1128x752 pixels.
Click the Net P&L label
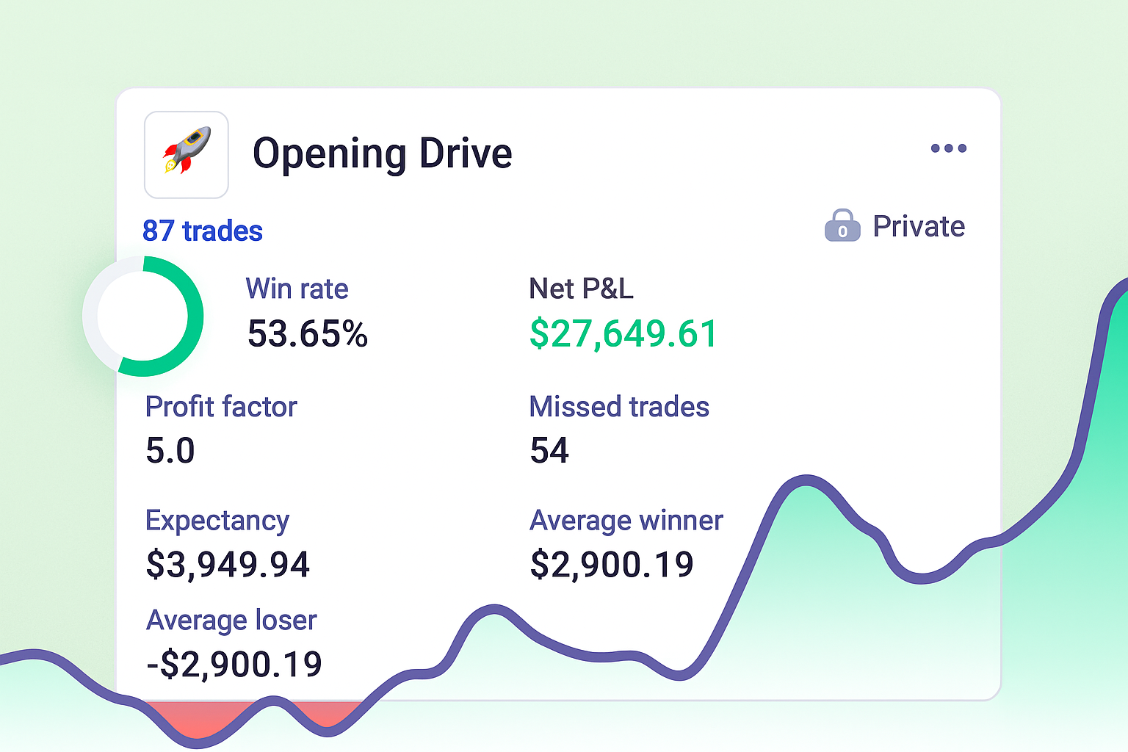click(x=581, y=289)
